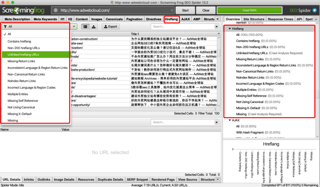The image size is (320, 187).
Task: Open the AMP tab
Action: [x=197, y=19]
